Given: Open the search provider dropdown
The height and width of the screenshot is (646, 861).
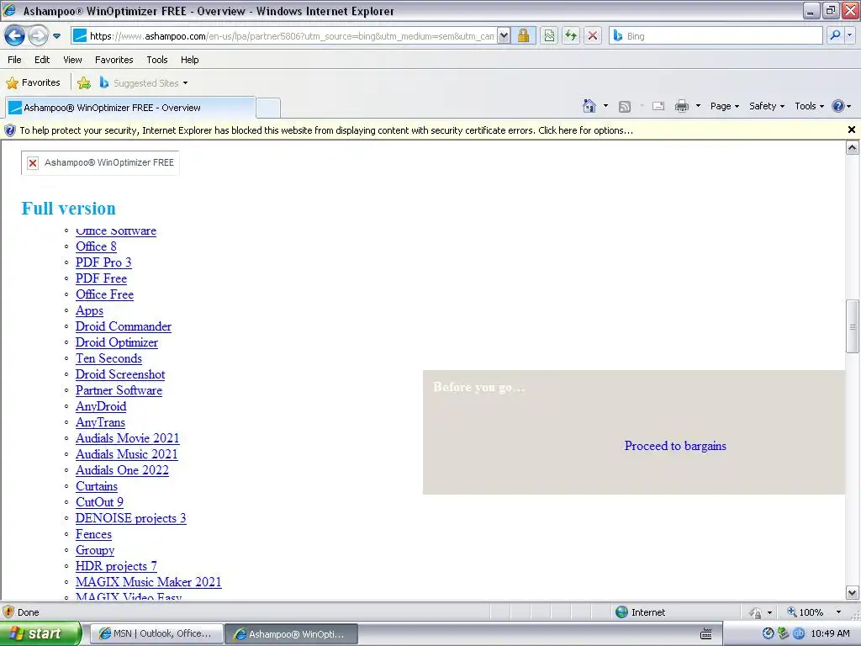Looking at the screenshot, I should (x=849, y=36).
